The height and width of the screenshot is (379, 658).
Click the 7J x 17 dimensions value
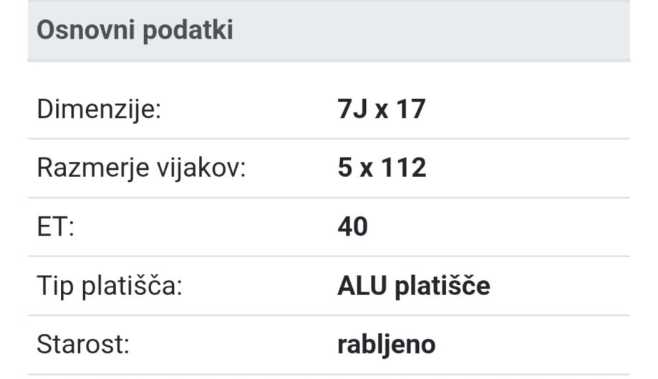pos(381,110)
